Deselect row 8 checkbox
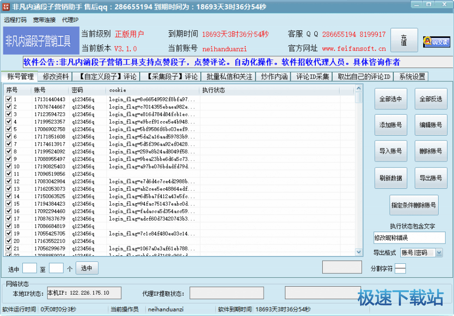This screenshot has width=454, height=316. [x=8, y=151]
